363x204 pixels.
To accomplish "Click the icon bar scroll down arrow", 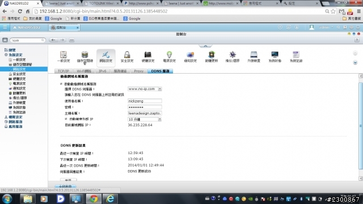I will pos(355,63).
